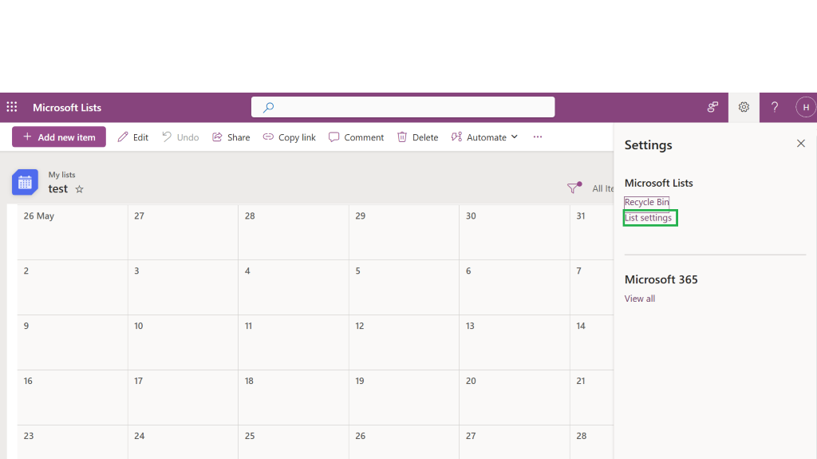Screen dimensions: 817x459
Task: Select calendar day 23
Action: click(73, 442)
